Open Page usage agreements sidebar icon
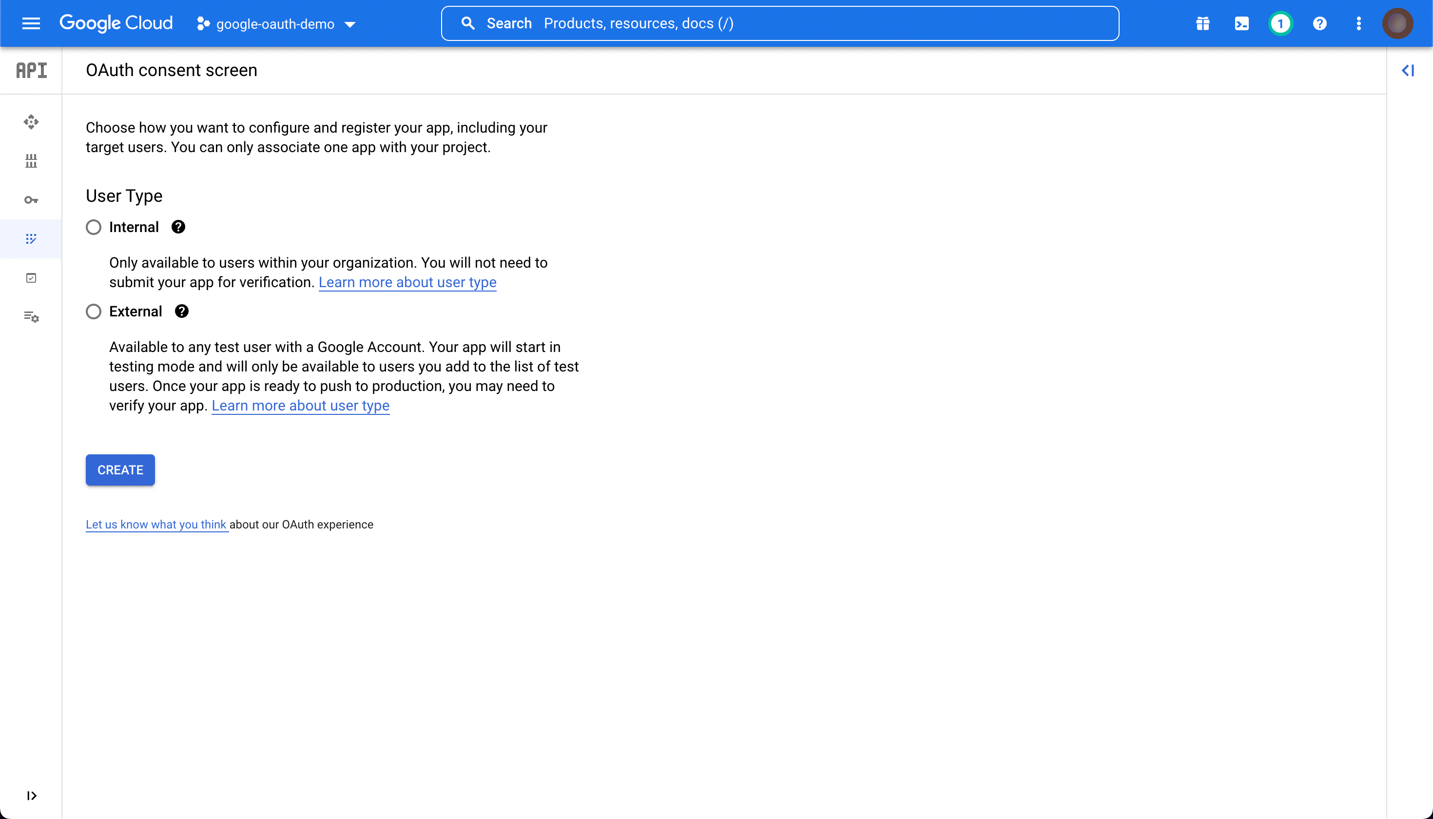Screen dimensions: 1433x819 pos(31,317)
